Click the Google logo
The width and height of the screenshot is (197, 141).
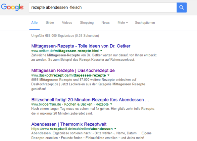pos(12,7)
